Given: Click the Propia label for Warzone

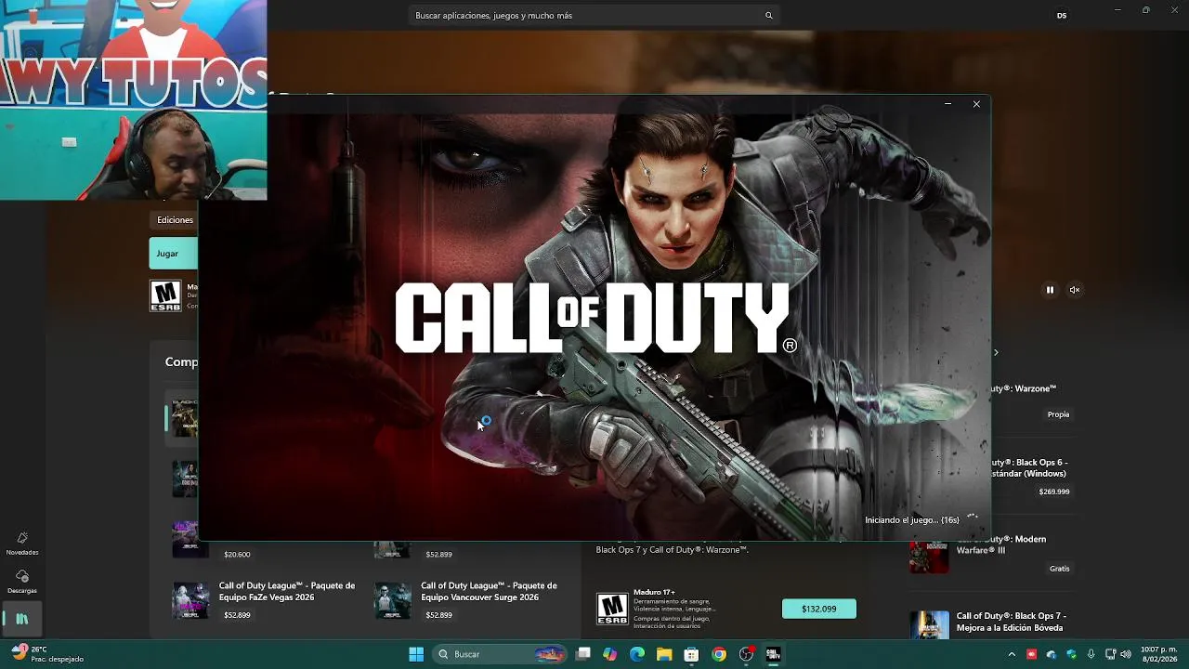Looking at the screenshot, I should tap(1058, 414).
